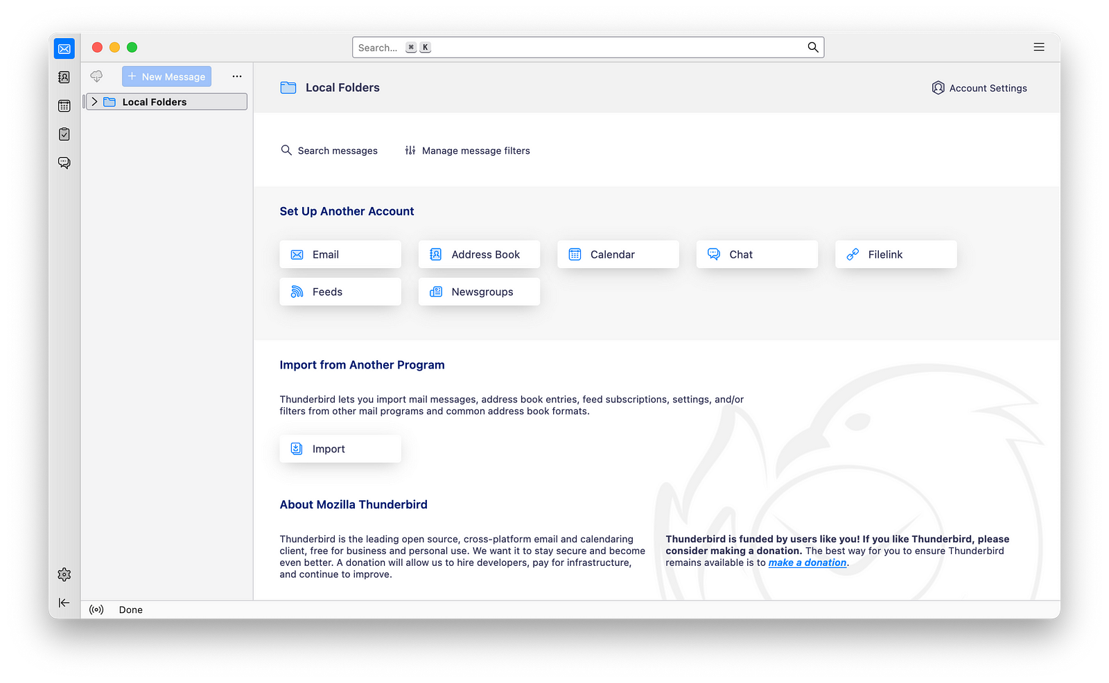
Task: Click the About Mozilla Thunderbird heading
Action: pyautogui.click(x=353, y=505)
